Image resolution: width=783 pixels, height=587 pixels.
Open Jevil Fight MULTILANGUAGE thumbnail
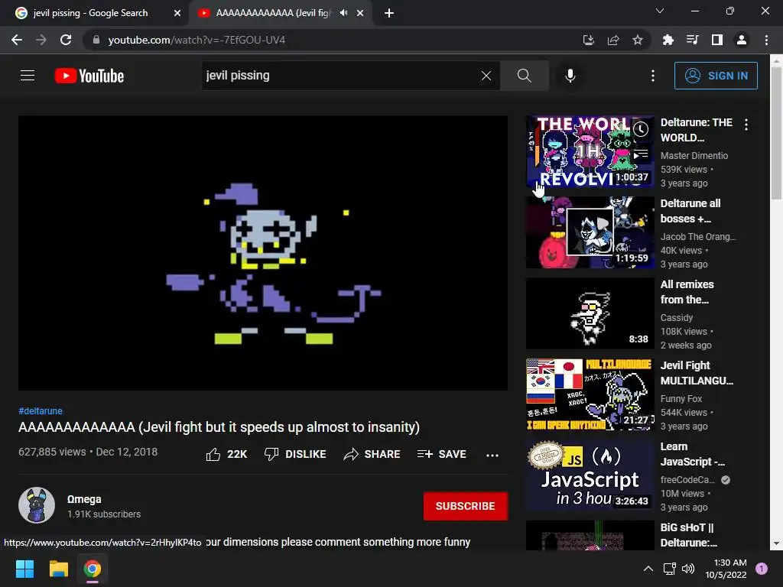coord(590,394)
